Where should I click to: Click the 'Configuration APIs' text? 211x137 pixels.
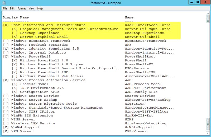tap(40, 92)
